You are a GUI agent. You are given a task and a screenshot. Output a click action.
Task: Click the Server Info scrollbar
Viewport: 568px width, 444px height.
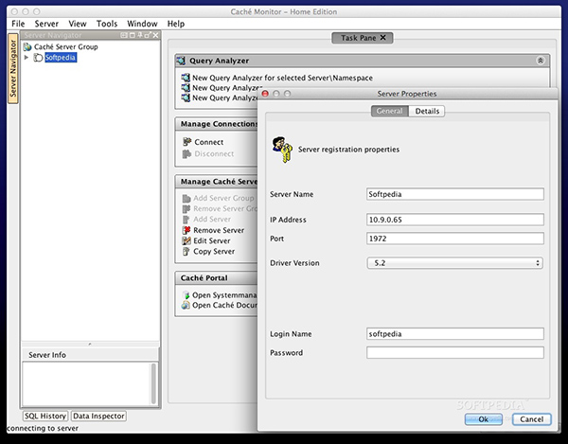[153, 383]
